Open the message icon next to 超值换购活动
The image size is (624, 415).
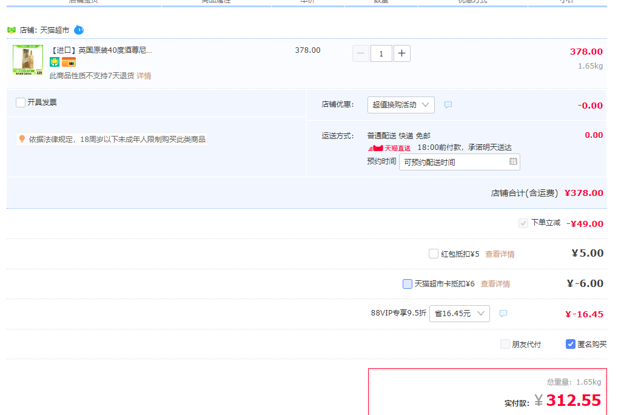click(448, 105)
